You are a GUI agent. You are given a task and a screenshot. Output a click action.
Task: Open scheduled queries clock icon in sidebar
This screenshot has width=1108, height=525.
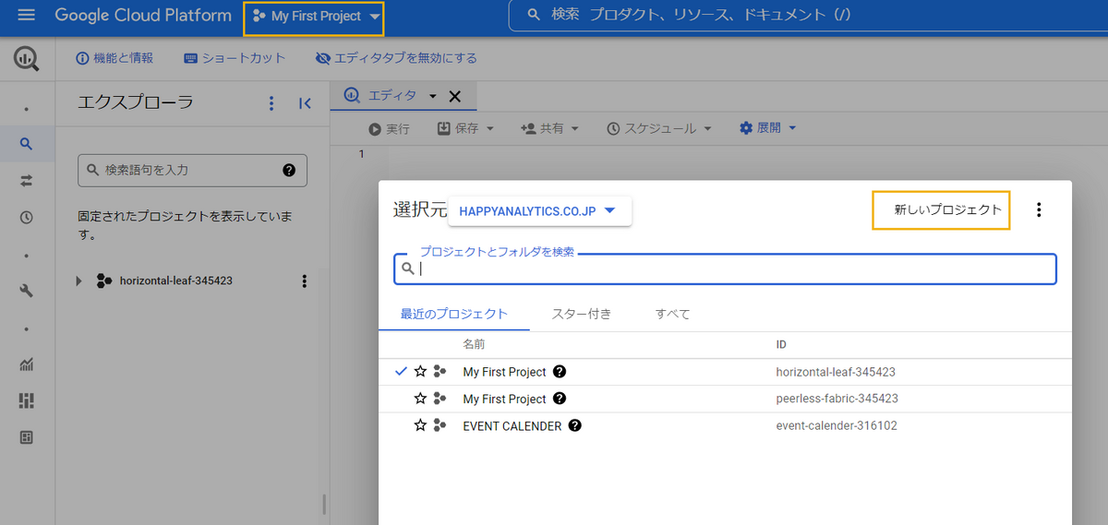coord(27,218)
